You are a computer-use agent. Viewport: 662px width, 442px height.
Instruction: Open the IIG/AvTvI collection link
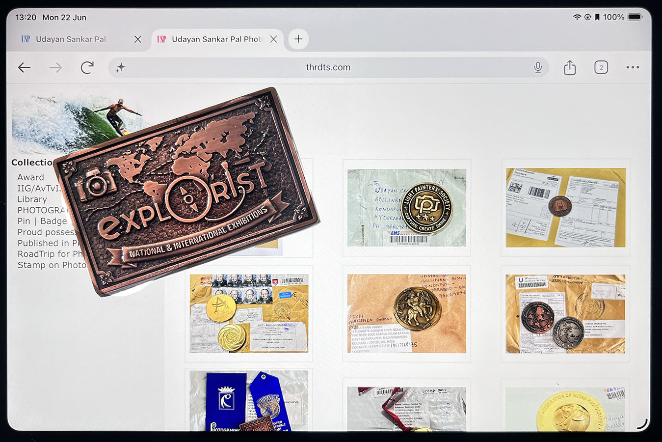click(39, 188)
